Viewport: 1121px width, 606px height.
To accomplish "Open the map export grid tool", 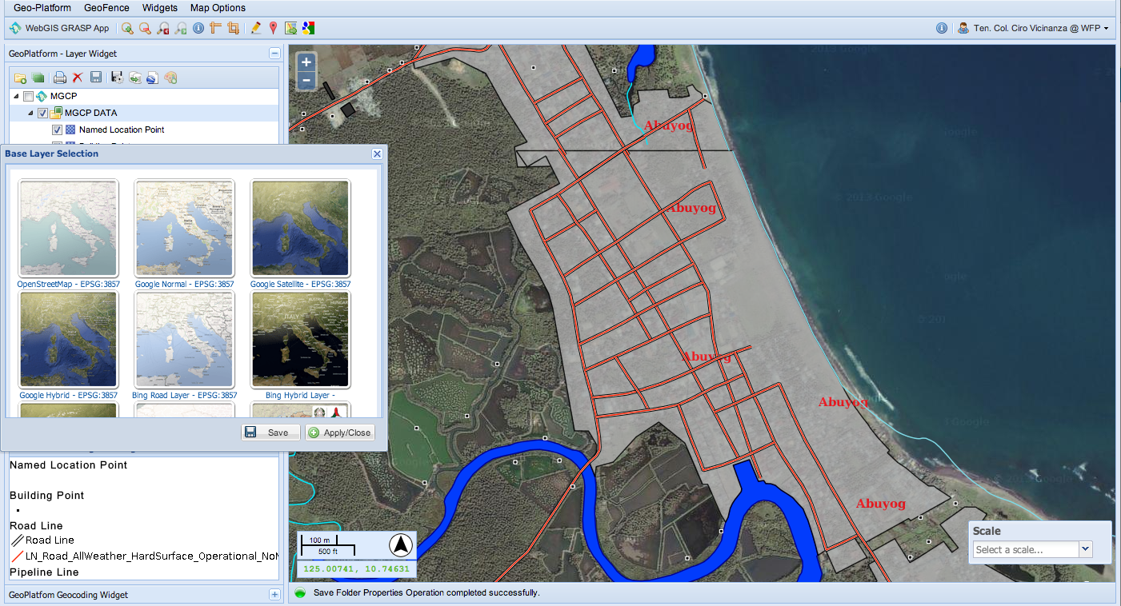I will [x=291, y=28].
